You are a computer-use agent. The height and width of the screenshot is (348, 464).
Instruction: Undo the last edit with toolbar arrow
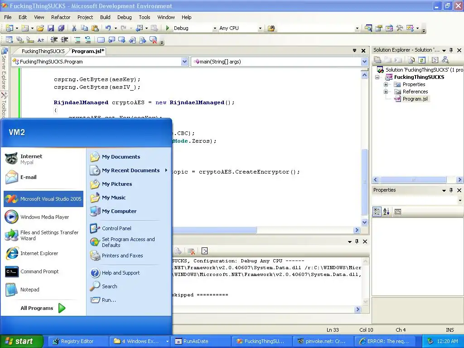click(x=108, y=28)
